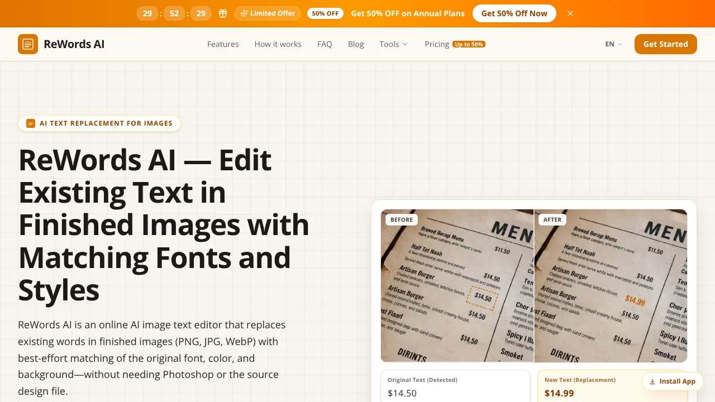Open the Features nav link
The height and width of the screenshot is (402, 715).
pyautogui.click(x=223, y=44)
